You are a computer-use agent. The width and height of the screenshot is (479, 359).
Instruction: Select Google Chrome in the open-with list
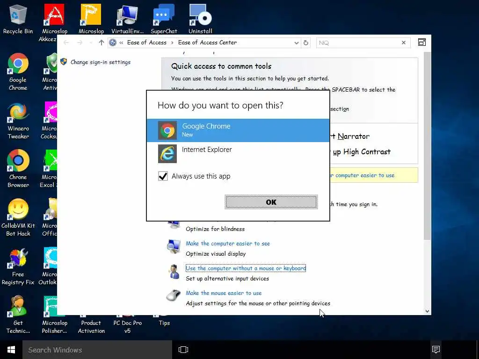[x=238, y=130]
